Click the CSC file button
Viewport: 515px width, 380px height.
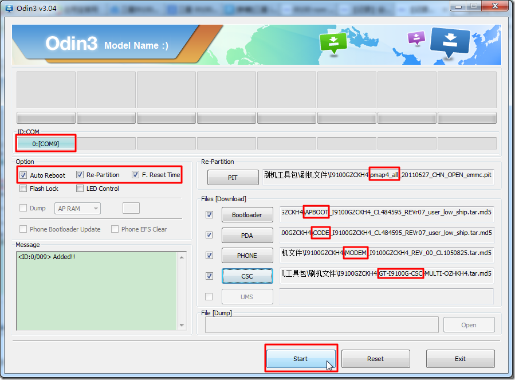point(247,276)
